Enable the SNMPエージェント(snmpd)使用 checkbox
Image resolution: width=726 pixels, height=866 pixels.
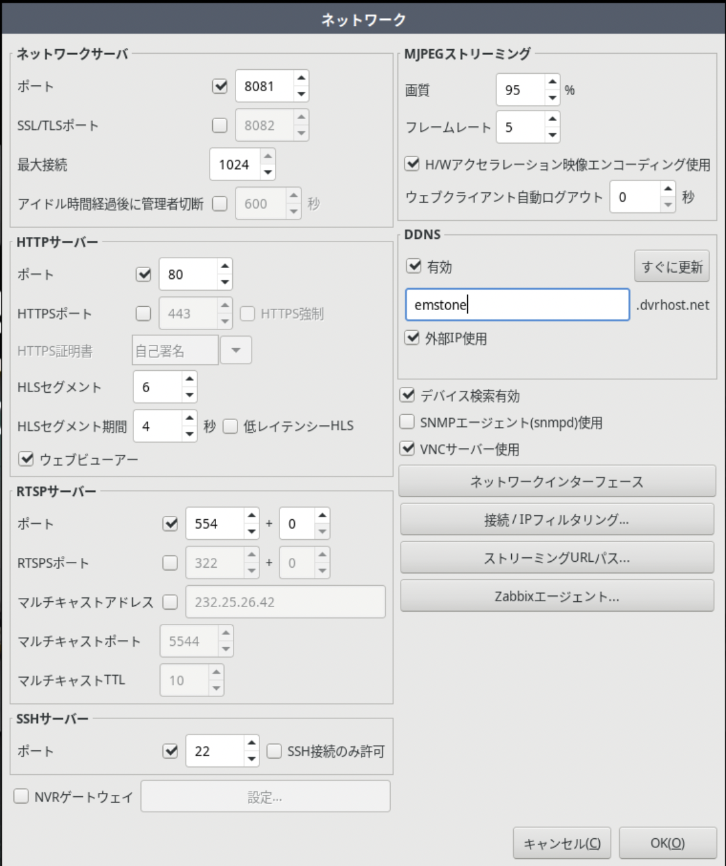[x=407, y=422]
